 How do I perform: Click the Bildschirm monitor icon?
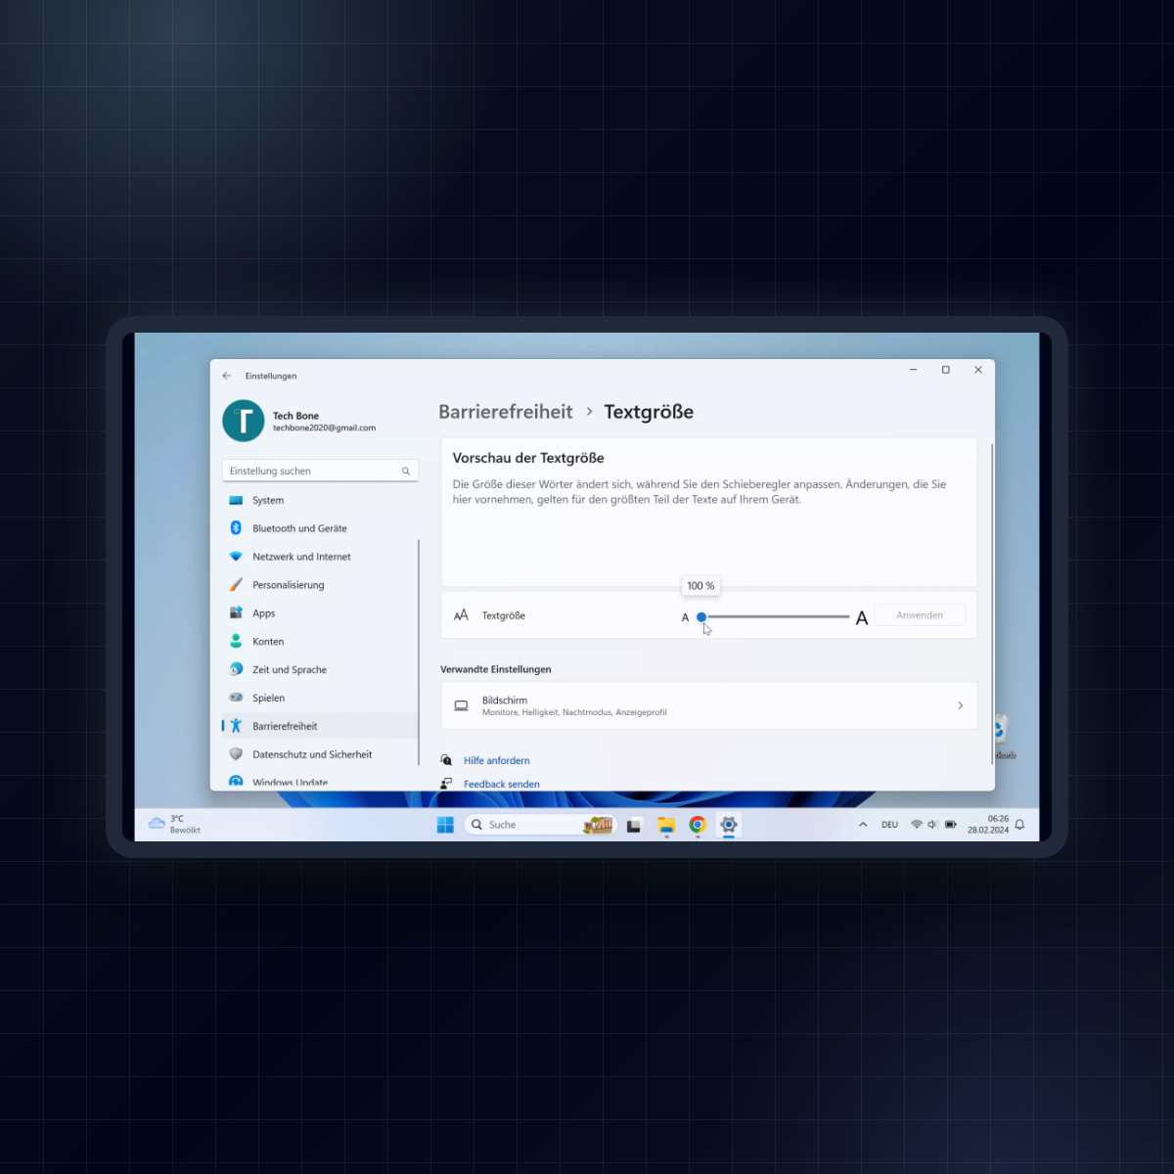point(461,705)
